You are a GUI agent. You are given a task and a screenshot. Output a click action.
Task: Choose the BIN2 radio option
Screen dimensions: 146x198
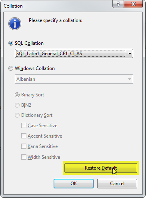pyautogui.click(x=17, y=105)
